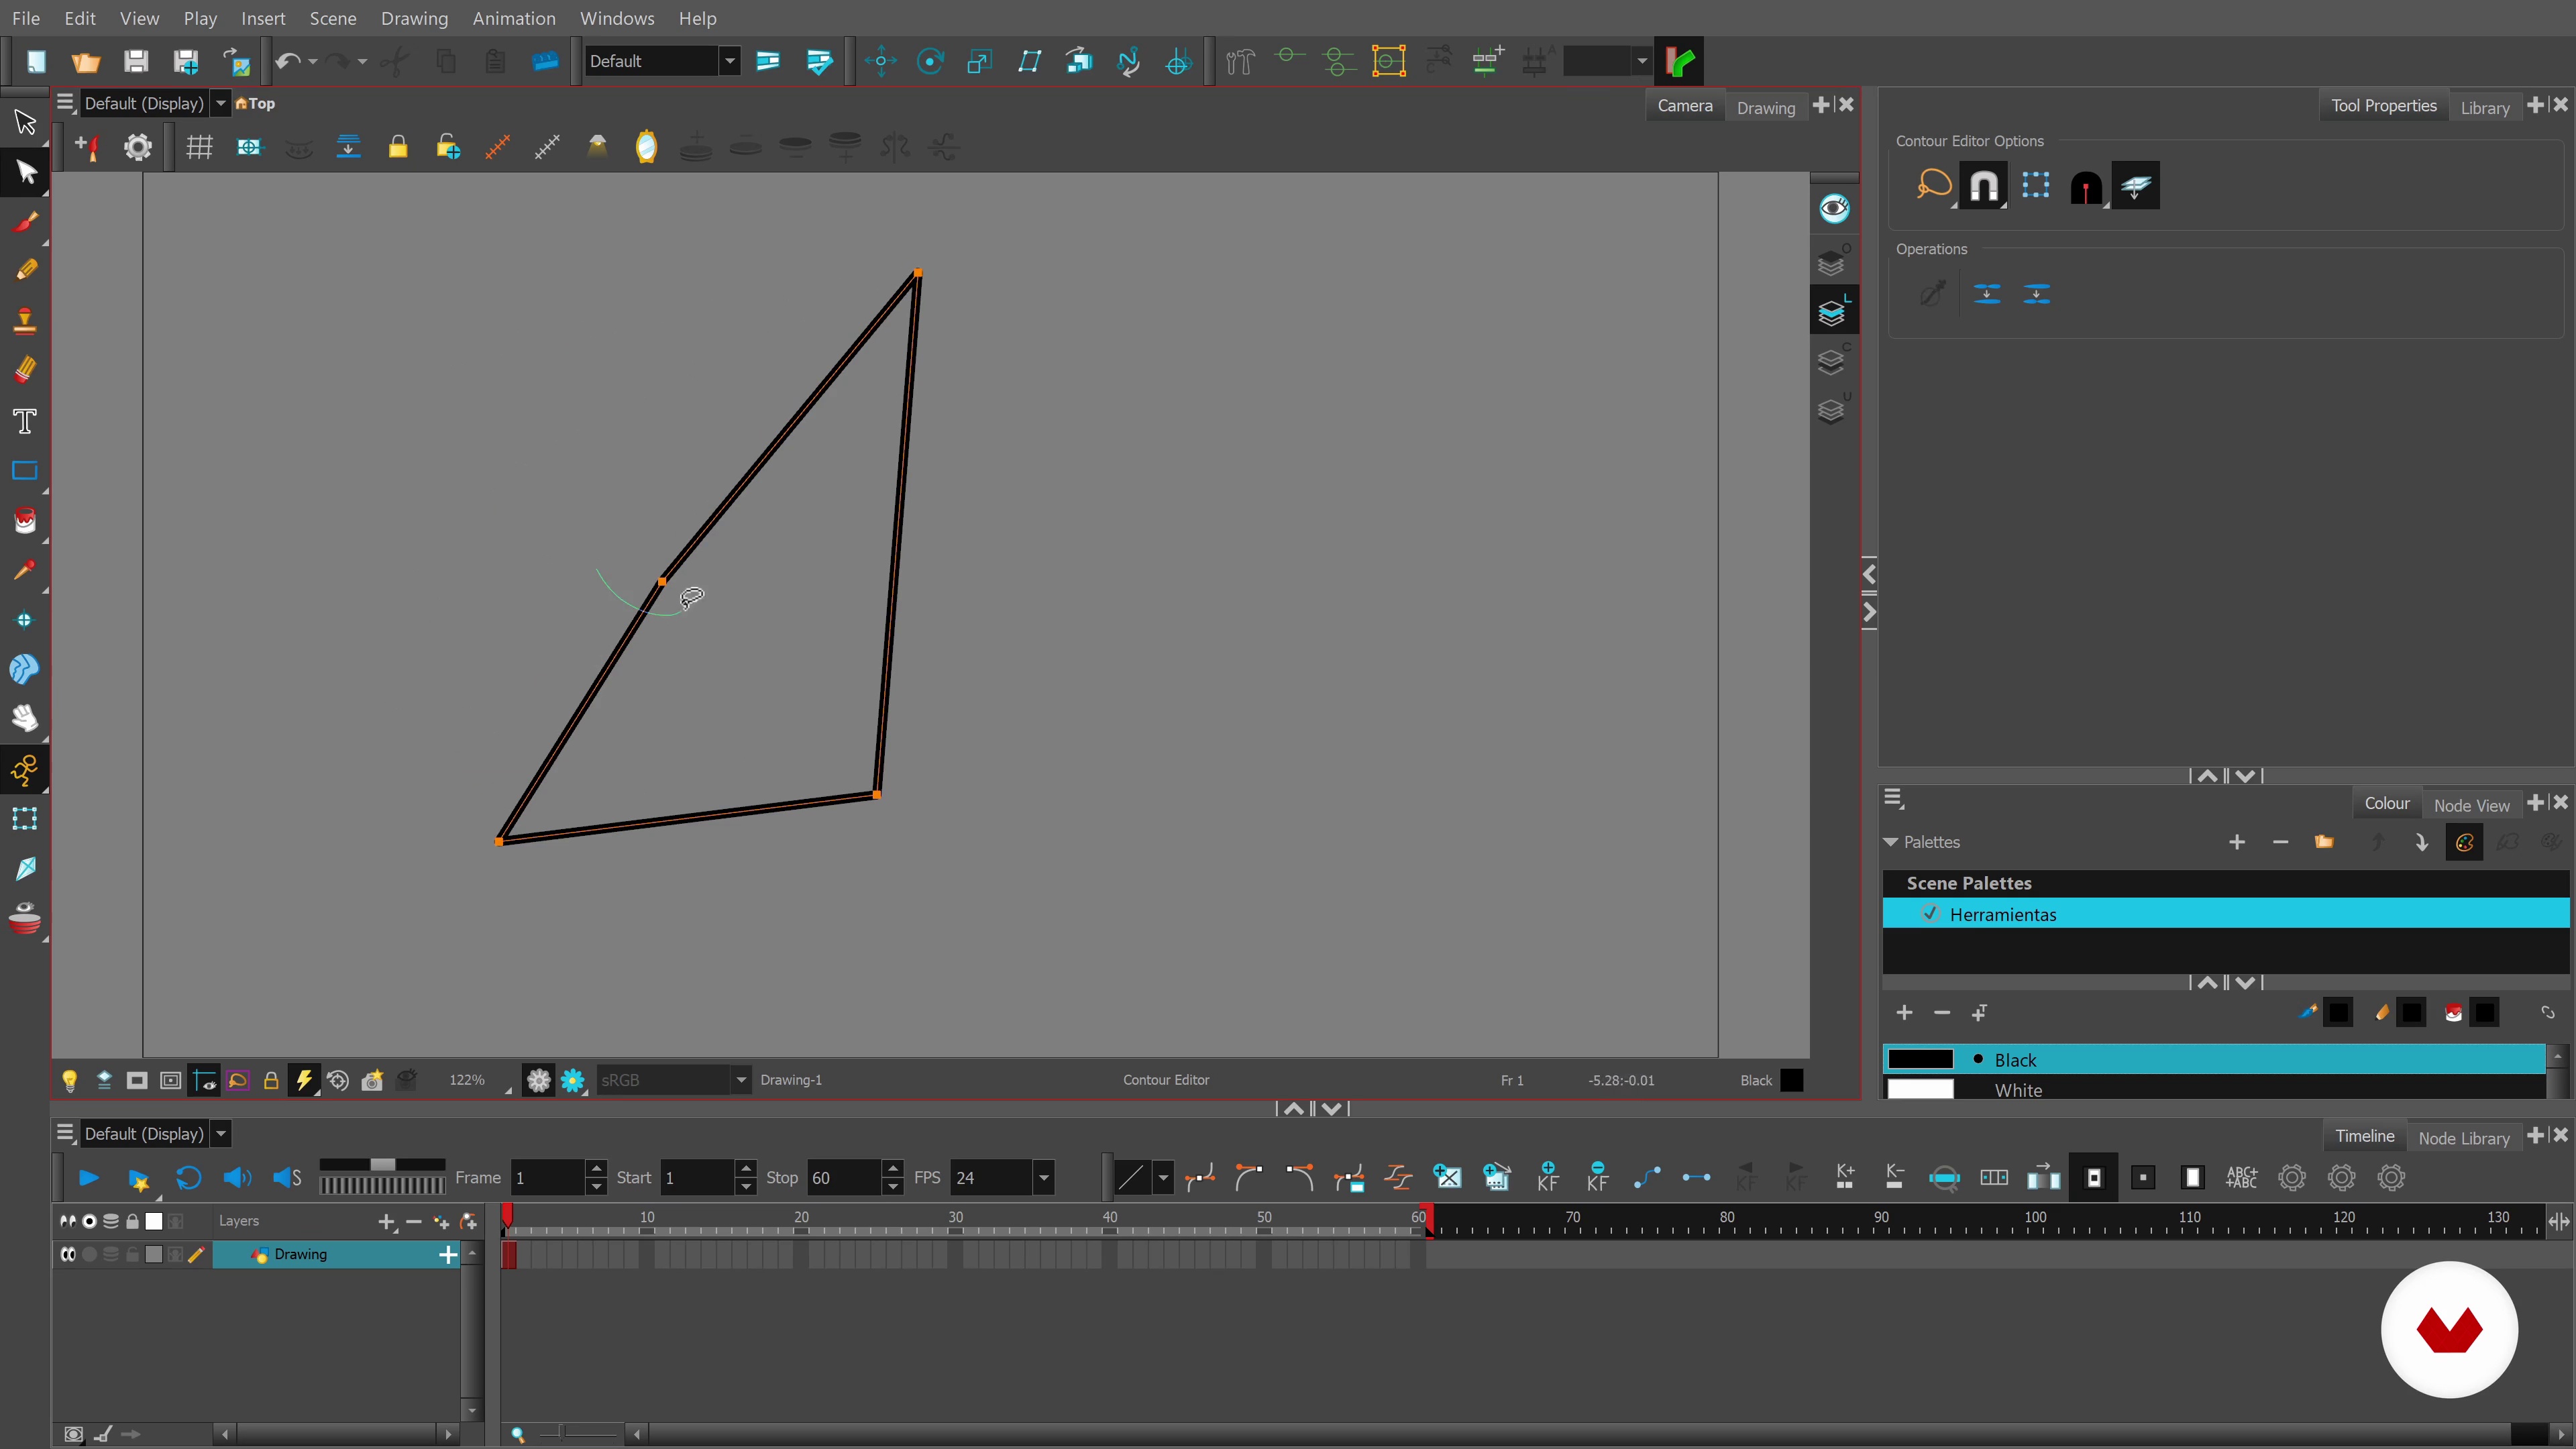This screenshot has width=2576, height=1449.
Task: Click the new palette folder icon
Action: 2324,842
